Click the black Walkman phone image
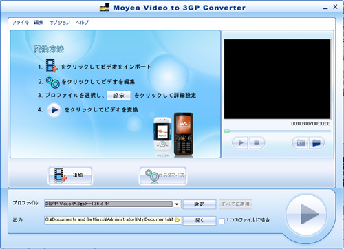 tap(183, 134)
